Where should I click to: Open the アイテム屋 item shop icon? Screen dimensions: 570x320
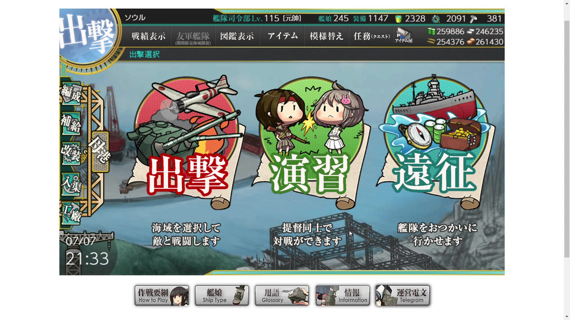[x=404, y=36]
